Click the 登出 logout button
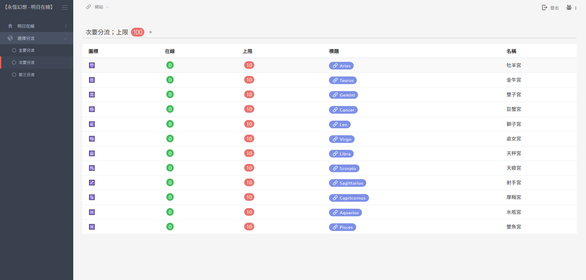The width and height of the screenshot is (586, 280). click(x=551, y=8)
